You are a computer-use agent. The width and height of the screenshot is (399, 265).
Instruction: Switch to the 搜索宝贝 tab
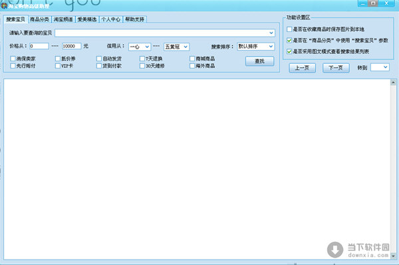[15, 19]
